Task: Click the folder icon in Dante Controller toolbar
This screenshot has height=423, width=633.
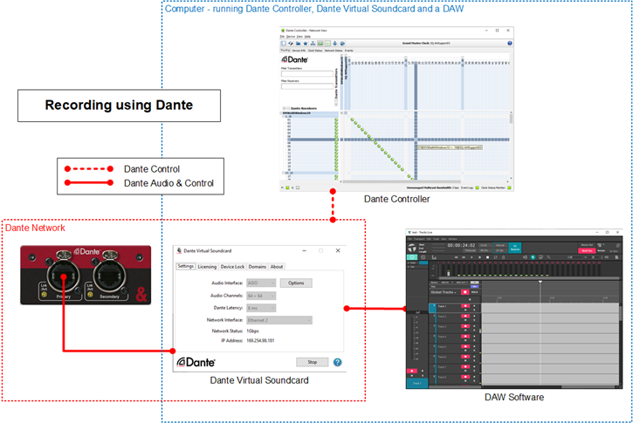Action: click(x=298, y=44)
